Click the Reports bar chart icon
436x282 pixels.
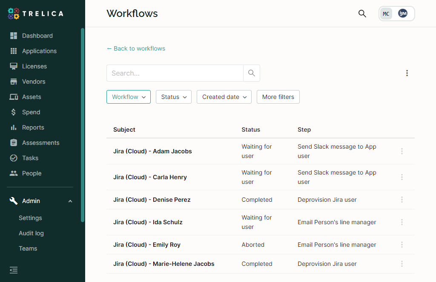14,127
